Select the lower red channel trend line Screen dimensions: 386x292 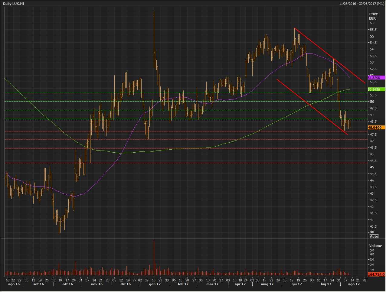point(312,106)
